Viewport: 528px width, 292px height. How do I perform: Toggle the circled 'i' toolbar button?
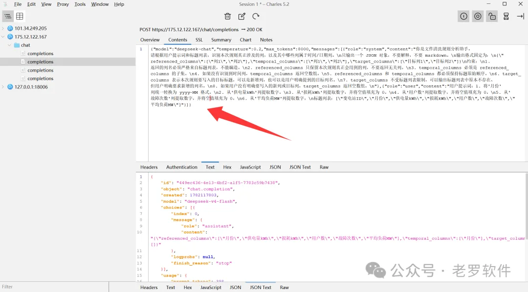pos(463,16)
